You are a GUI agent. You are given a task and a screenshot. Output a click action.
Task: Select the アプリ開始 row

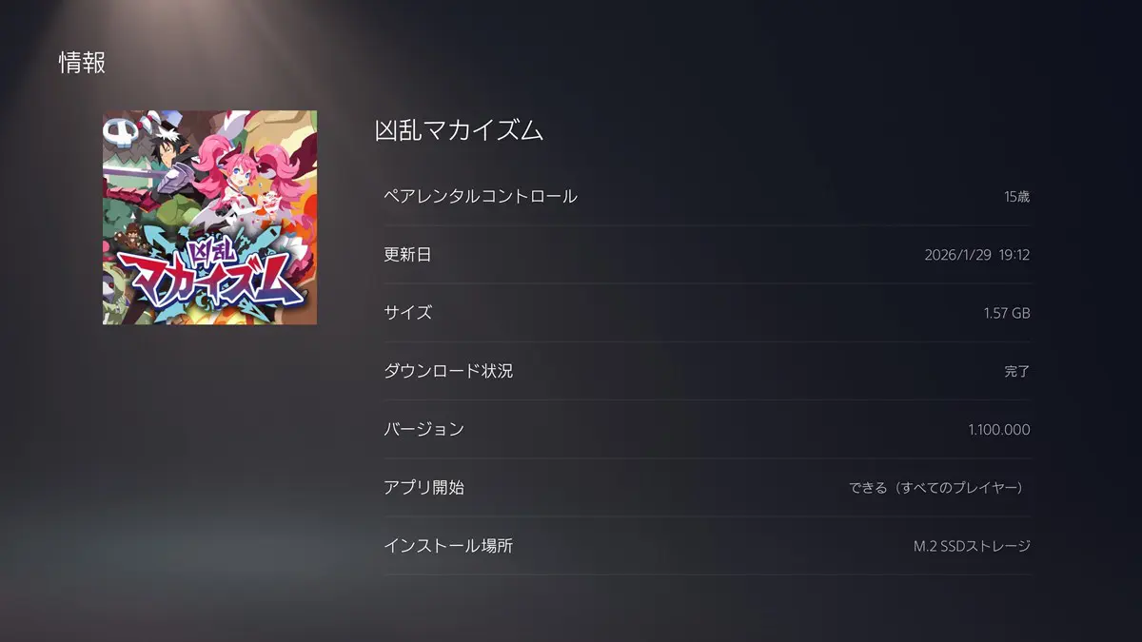[707, 487]
